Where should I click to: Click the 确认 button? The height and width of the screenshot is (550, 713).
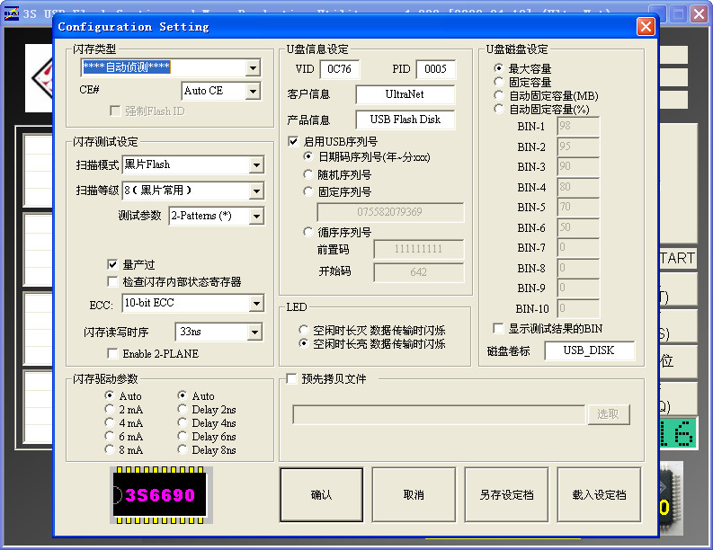(322, 494)
